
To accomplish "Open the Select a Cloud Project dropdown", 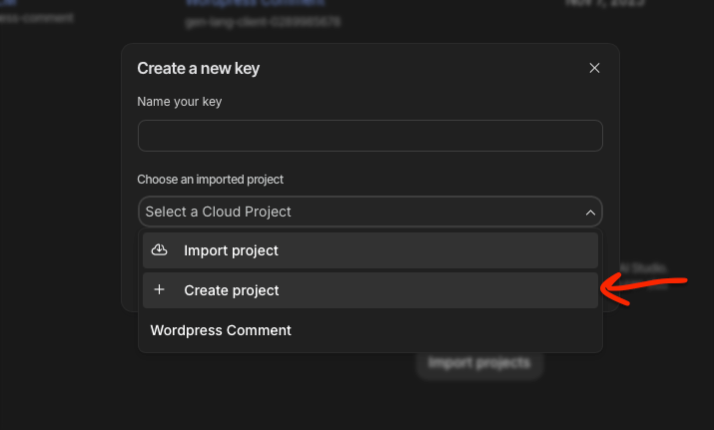I will (x=370, y=212).
